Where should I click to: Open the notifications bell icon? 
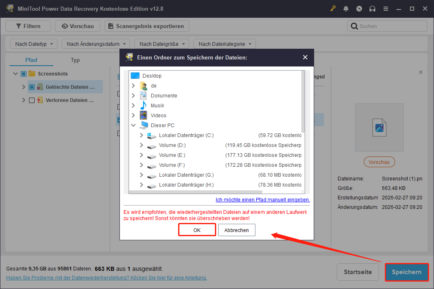coord(346,8)
